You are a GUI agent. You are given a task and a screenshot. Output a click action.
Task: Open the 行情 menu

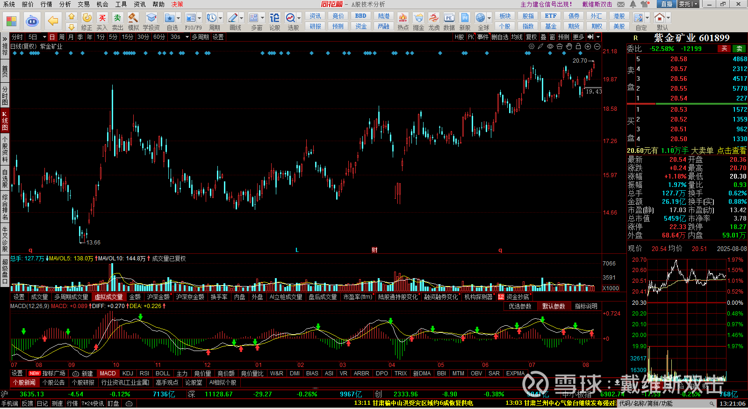(46, 4)
